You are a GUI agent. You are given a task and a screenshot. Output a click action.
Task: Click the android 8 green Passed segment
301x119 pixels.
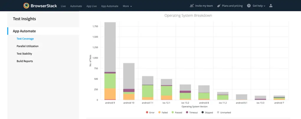(x=204, y=96)
